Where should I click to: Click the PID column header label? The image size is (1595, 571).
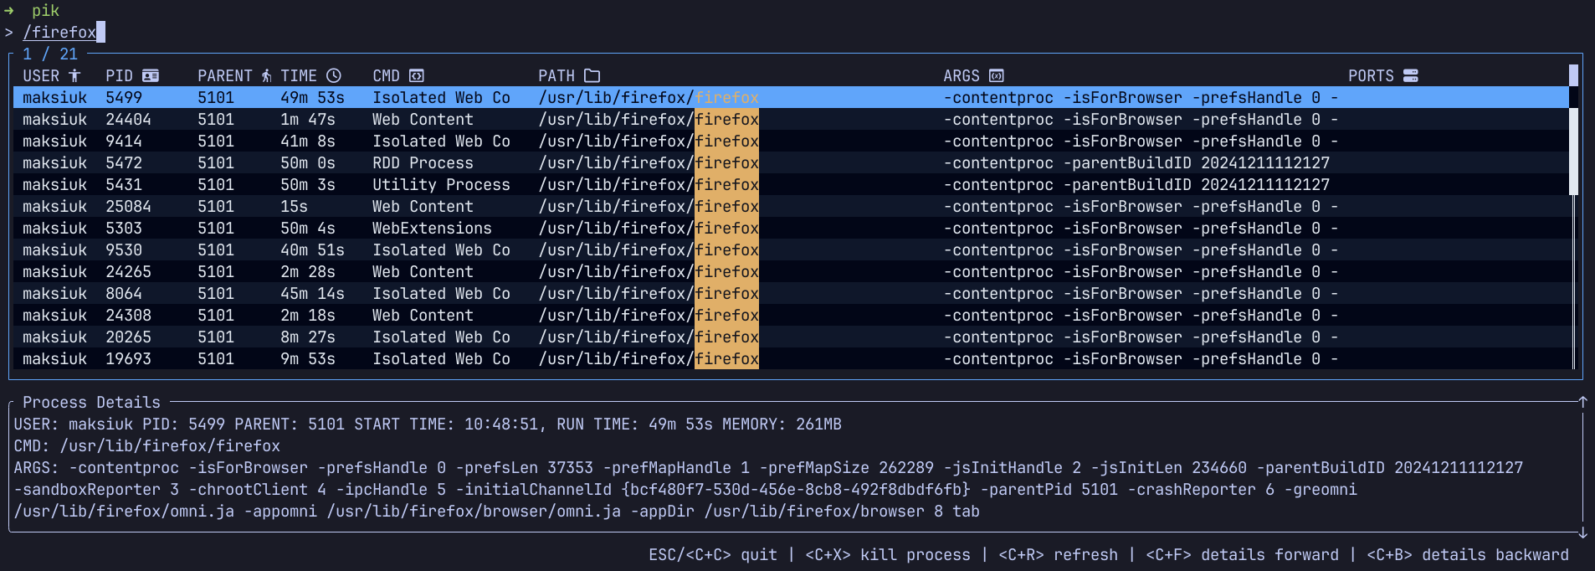click(x=119, y=75)
